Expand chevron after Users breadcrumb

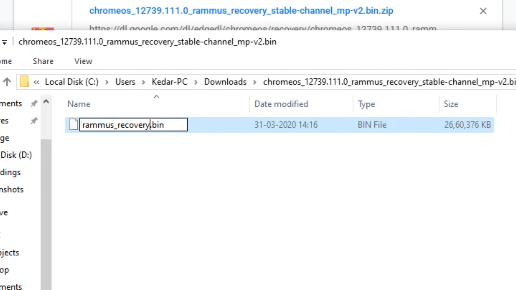[x=144, y=82]
